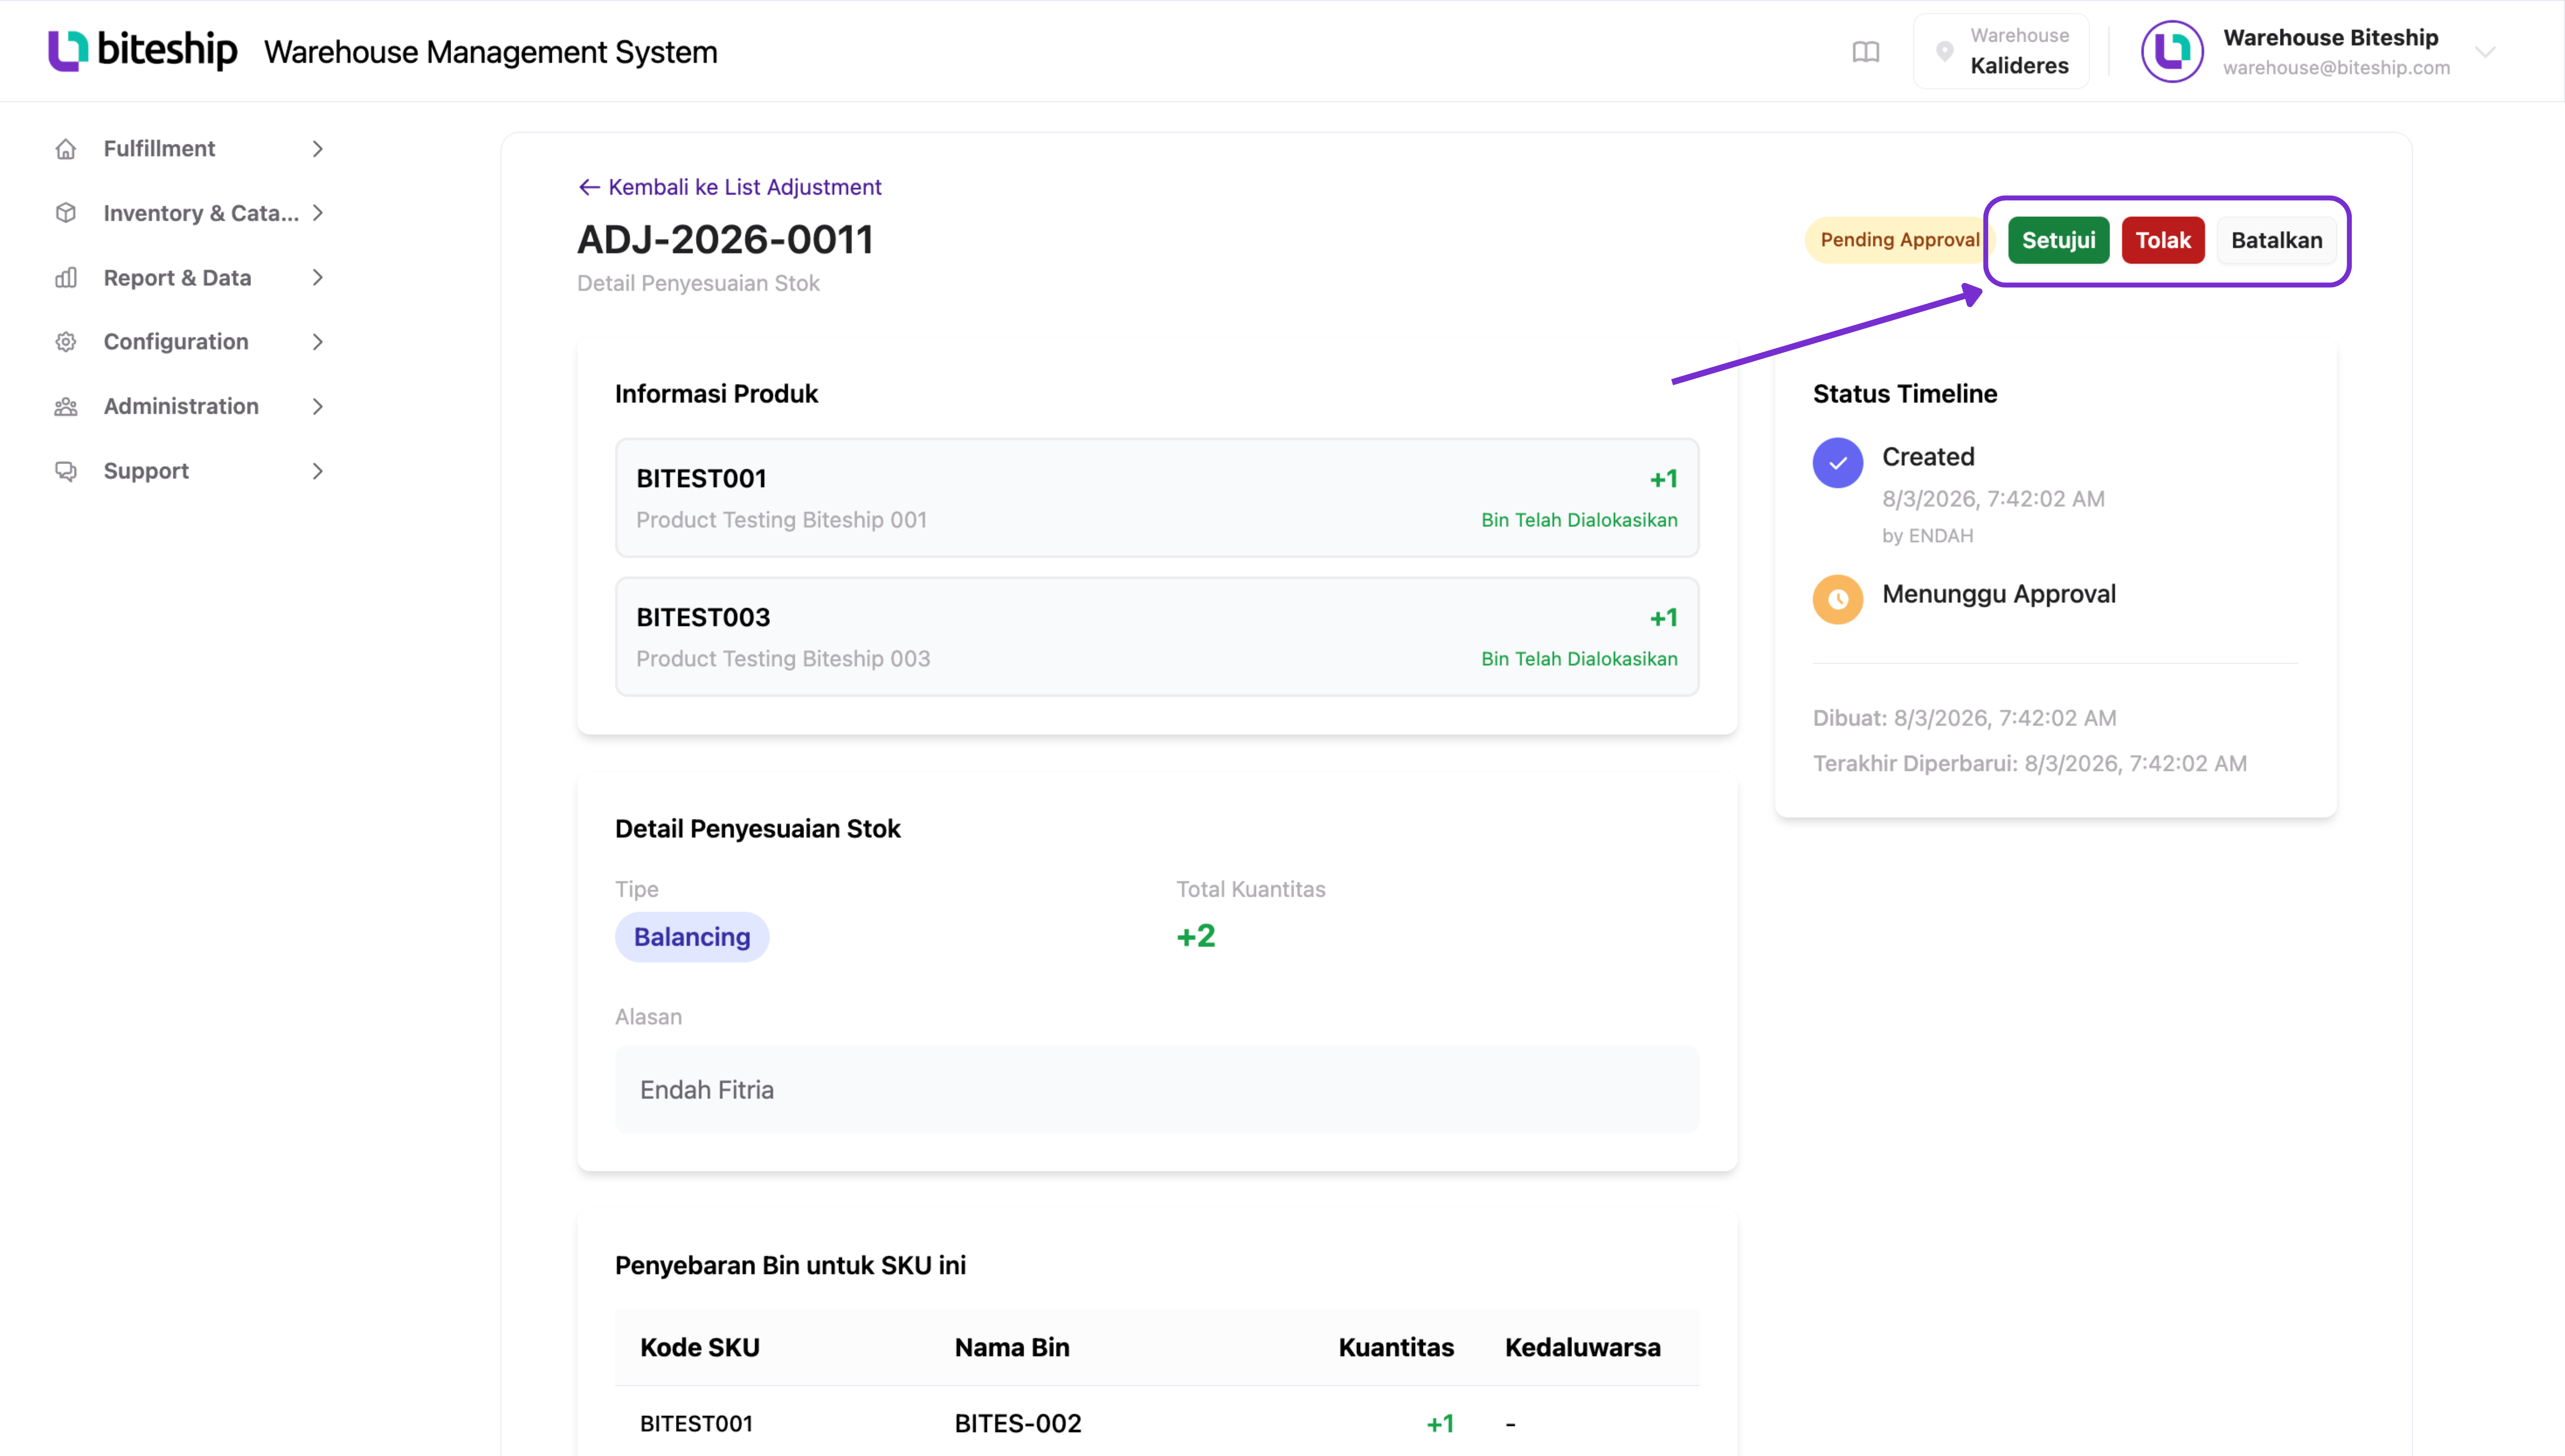
Task: Click the Warehouse Management System title
Action: tap(491, 52)
